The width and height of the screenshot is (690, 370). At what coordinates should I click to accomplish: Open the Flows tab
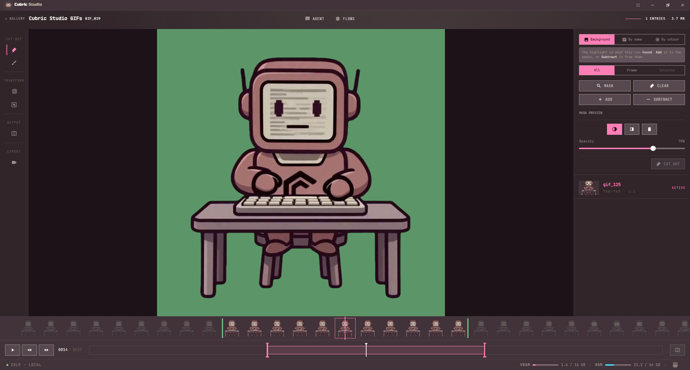pos(345,19)
